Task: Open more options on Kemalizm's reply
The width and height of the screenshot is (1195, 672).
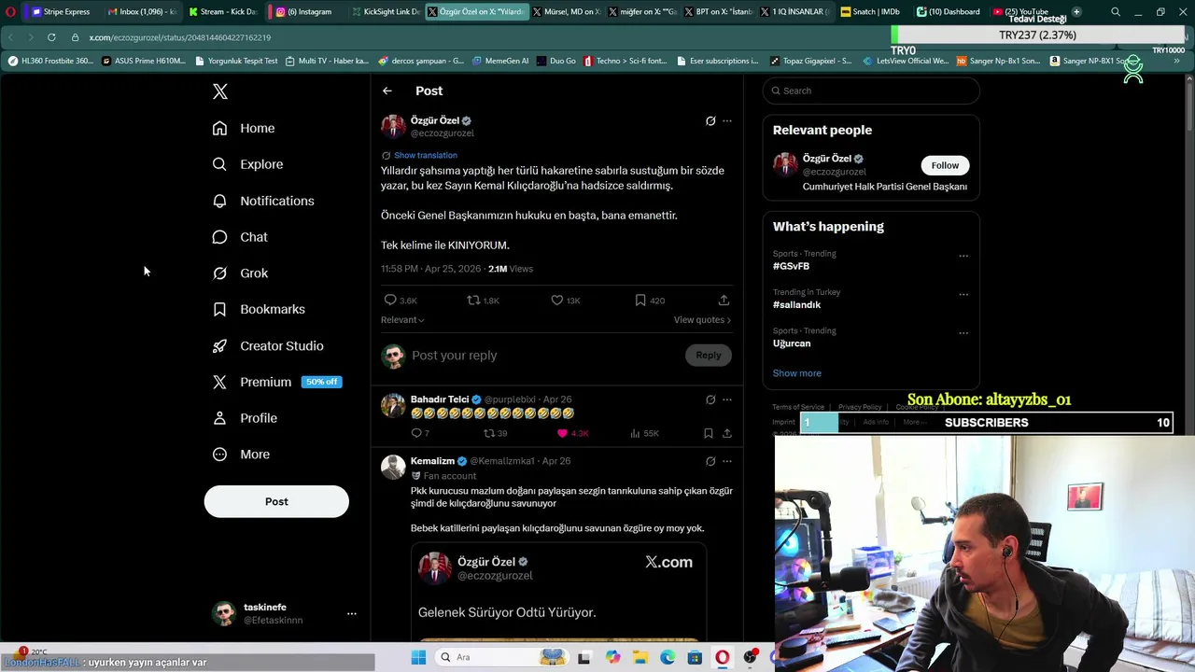Action: click(x=727, y=461)
